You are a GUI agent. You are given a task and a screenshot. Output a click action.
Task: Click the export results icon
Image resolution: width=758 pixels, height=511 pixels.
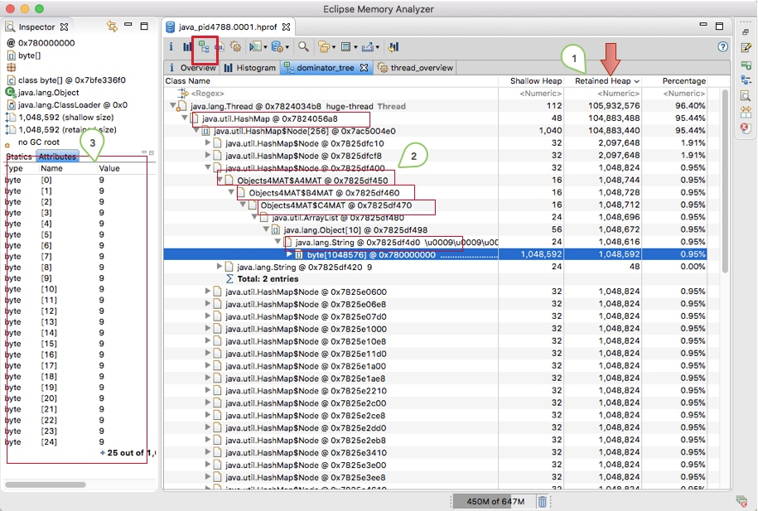(x=368, y=47)
